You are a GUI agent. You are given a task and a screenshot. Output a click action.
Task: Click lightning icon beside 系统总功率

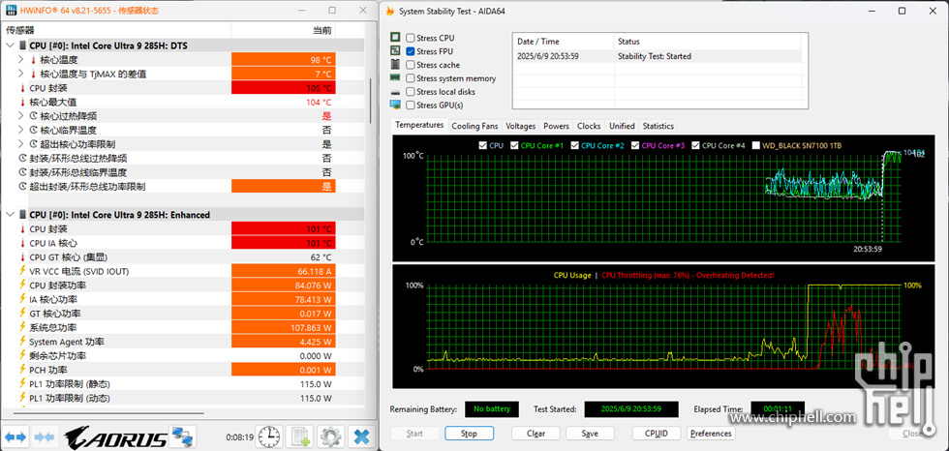[23, 328]
